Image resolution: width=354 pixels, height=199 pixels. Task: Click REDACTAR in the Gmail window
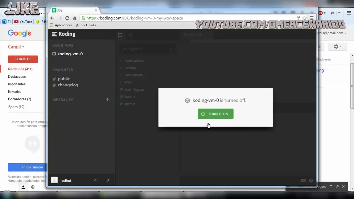click(x=23, y=59)
